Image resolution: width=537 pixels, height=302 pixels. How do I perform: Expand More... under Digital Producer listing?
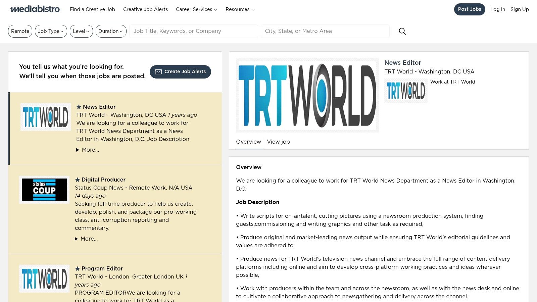(86, 239)
